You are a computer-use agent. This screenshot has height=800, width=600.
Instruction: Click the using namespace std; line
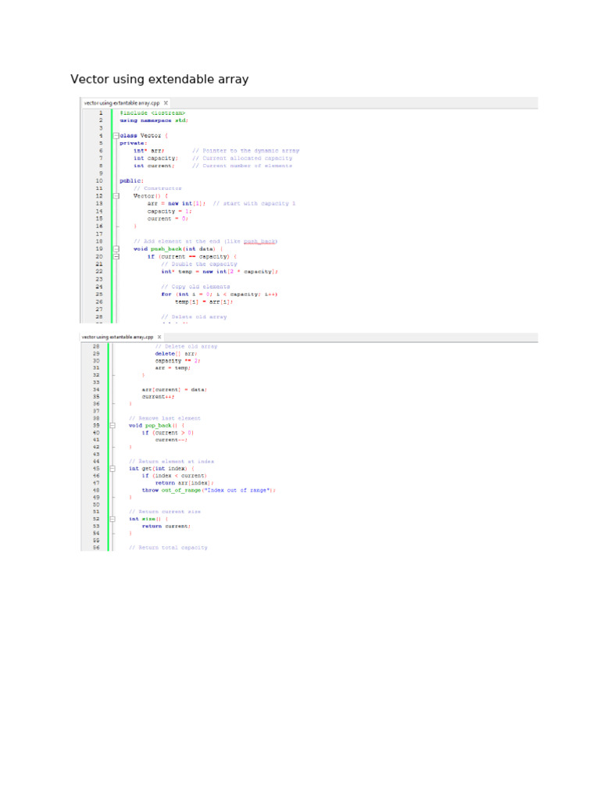(154, 121)
